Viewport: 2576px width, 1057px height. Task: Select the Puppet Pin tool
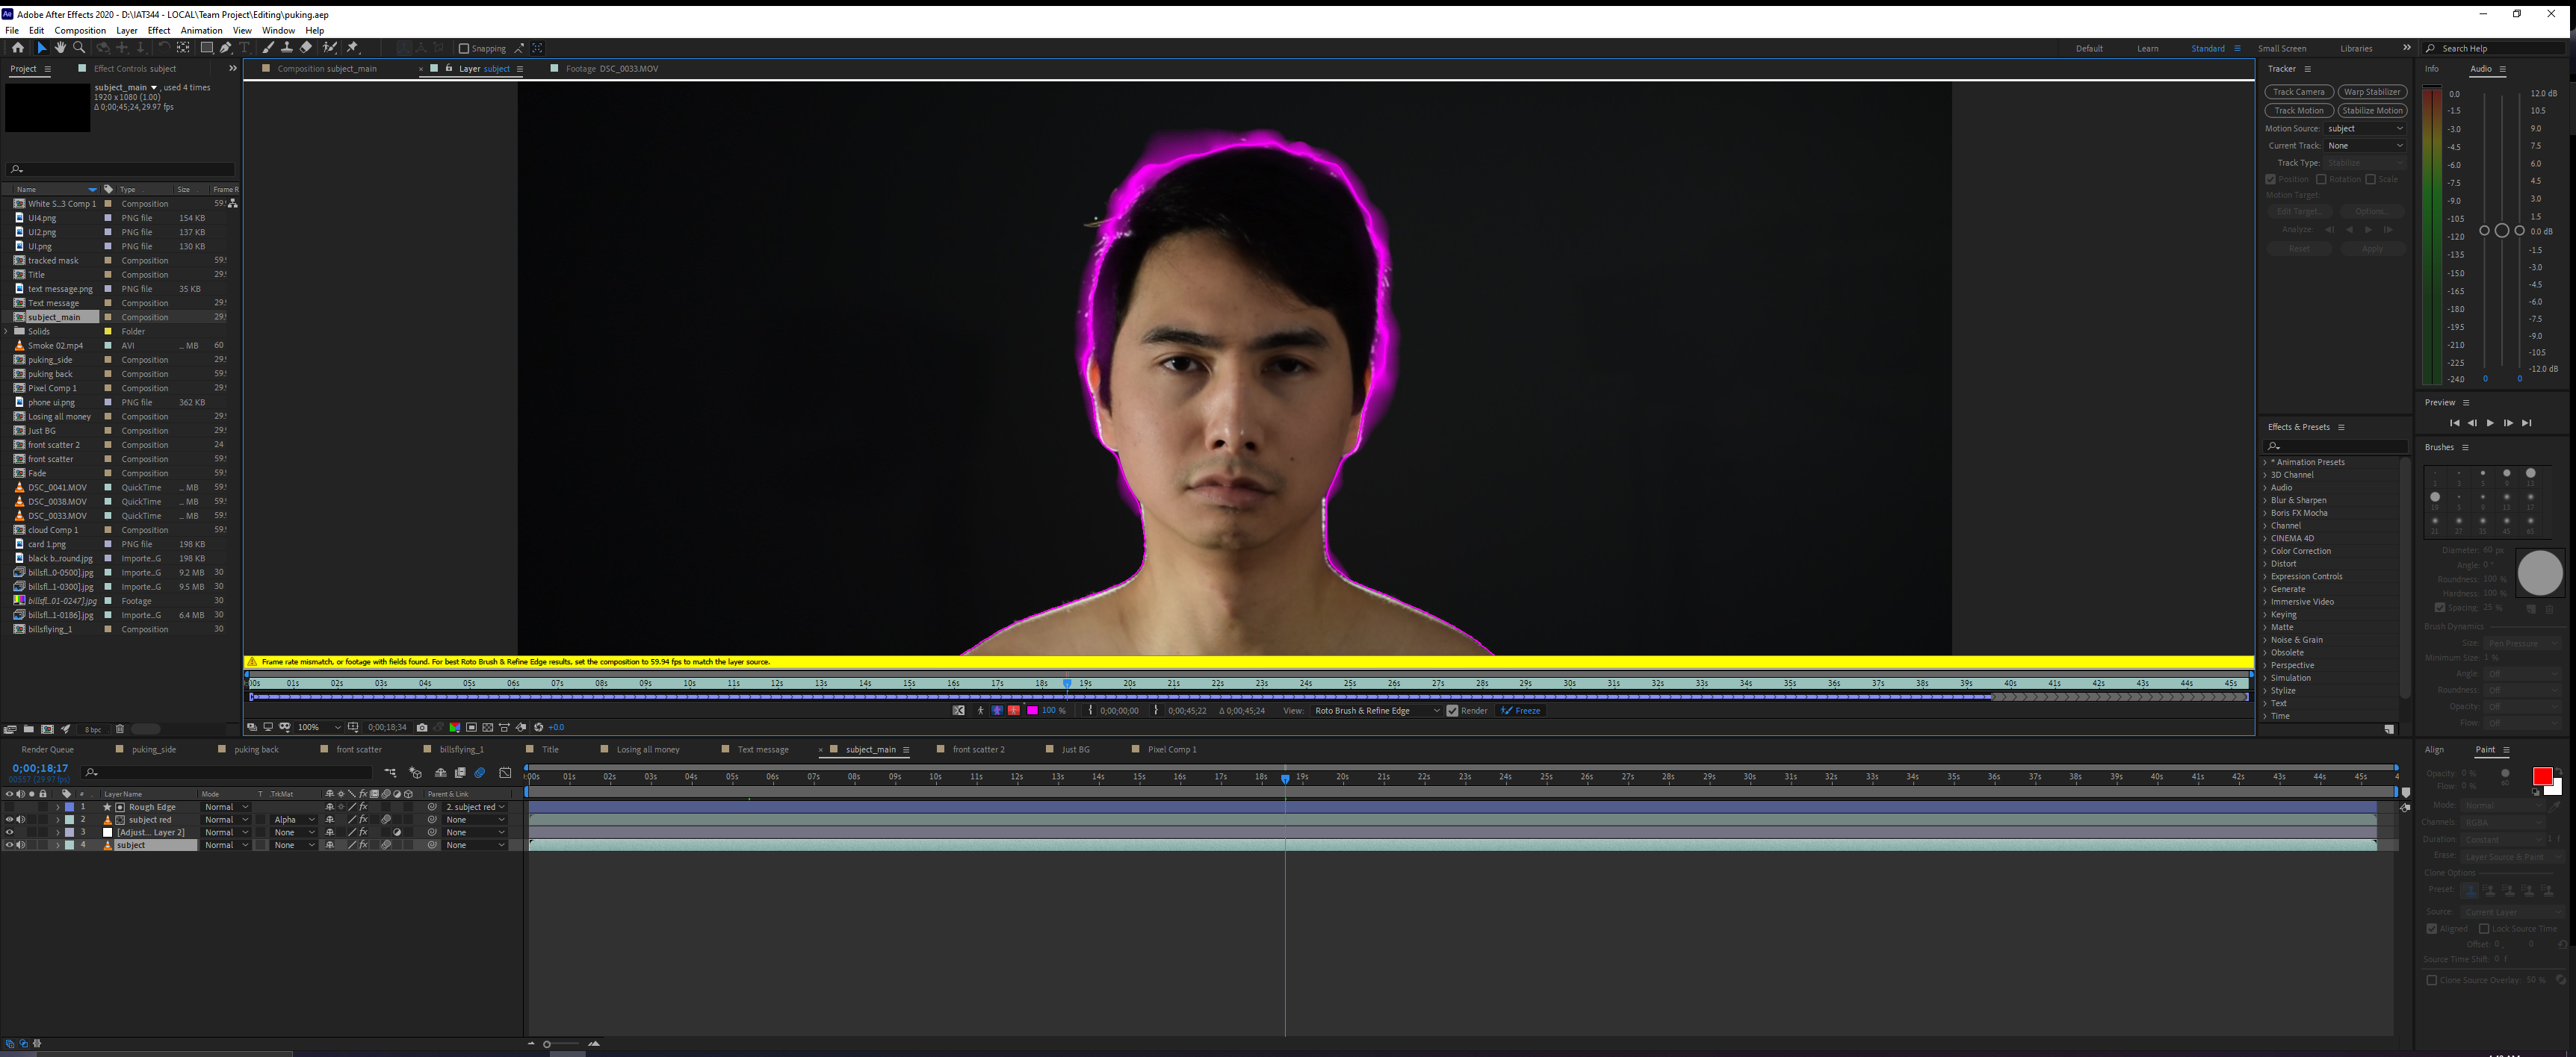[x=352, y=48]
